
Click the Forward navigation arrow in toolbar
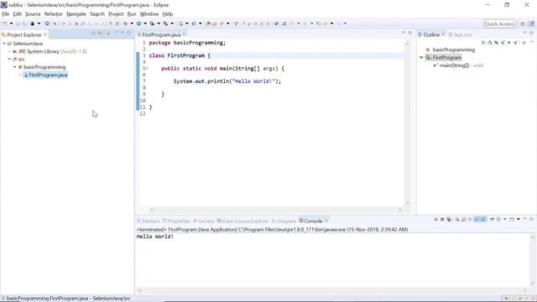[339, 23]
